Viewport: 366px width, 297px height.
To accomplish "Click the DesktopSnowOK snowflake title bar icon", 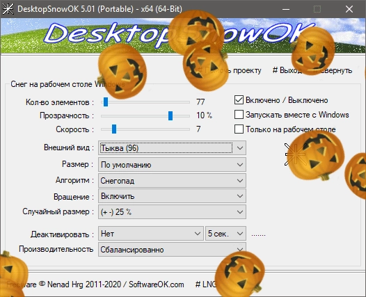I will [8, 9].
